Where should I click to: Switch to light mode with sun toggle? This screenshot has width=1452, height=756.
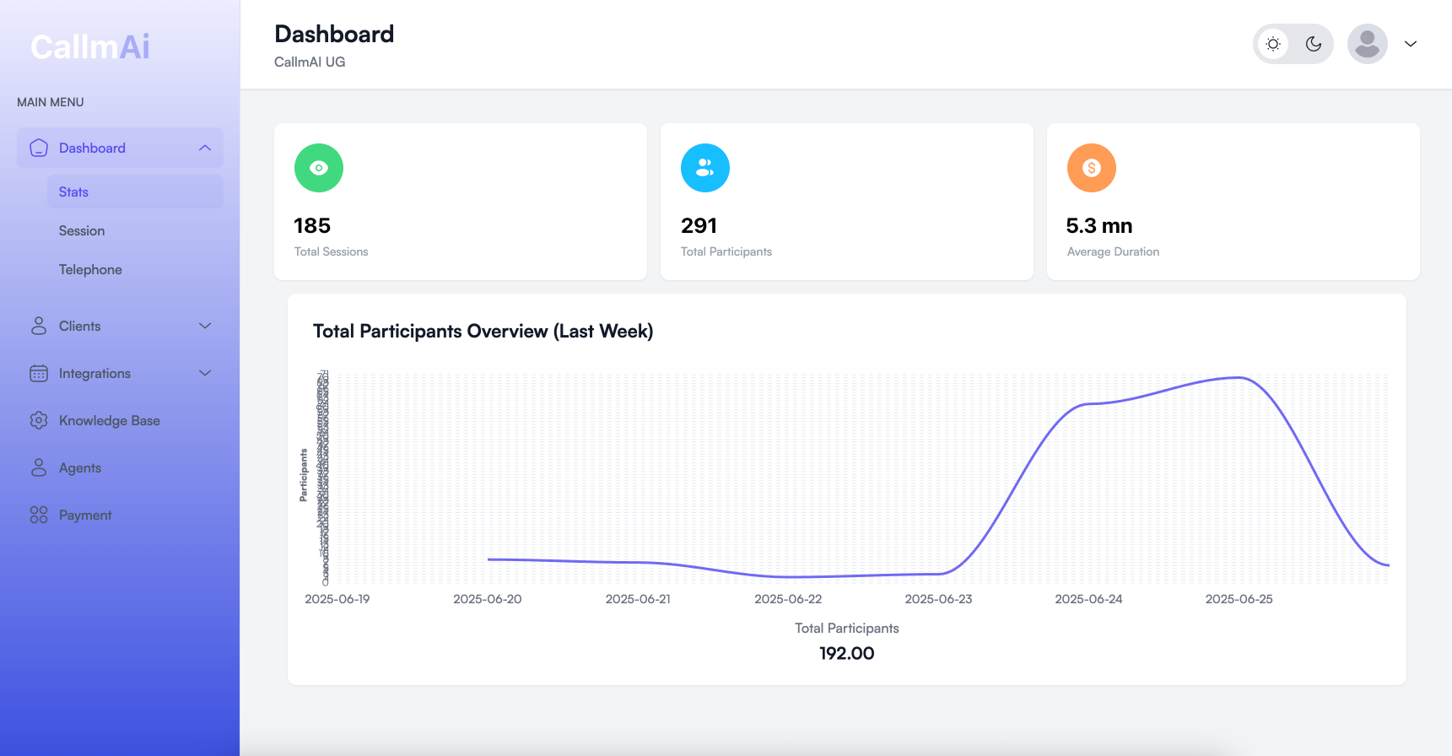coord(1273,44)
